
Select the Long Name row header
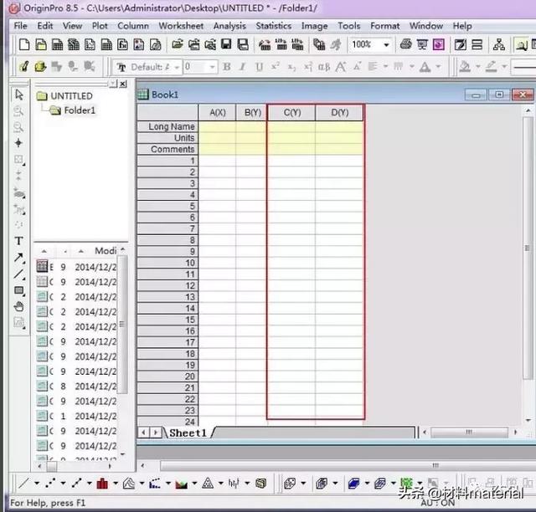[167, 126]
